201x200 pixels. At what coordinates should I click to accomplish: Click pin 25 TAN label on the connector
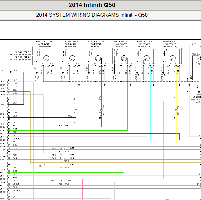pyautogui.click(x=15, y=158)
